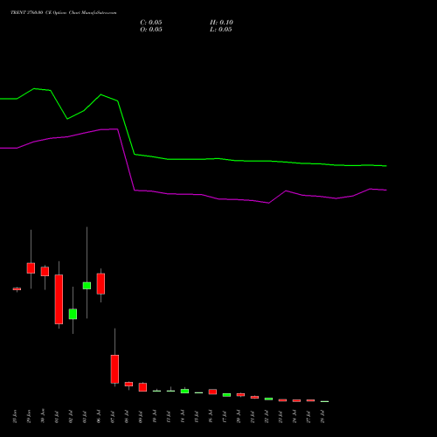Click the high value H: 0.10
Image resolution: width=437 pixels, height=437 pixels.
pyautogui.click(x=221, y=23)
